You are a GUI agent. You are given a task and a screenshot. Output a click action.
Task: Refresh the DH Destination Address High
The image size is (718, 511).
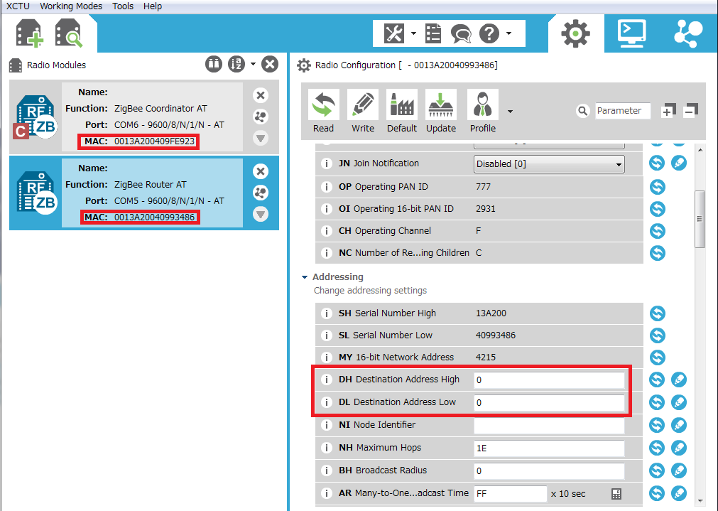click(x=657, y=380)
